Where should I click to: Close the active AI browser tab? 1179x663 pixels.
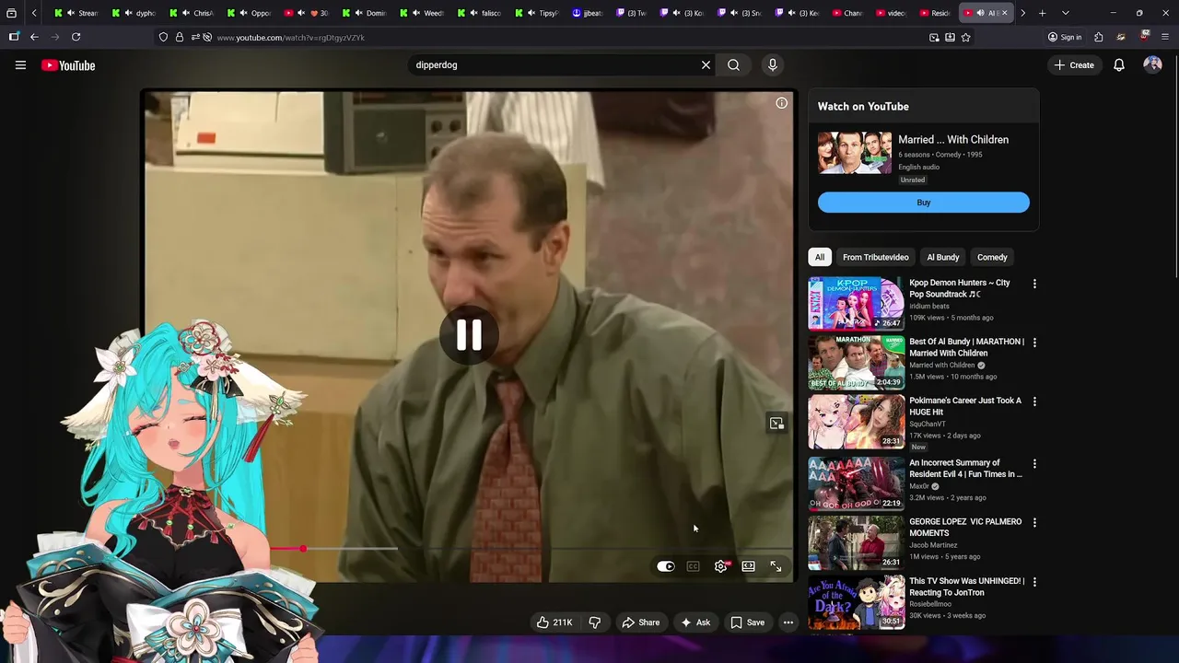point(1004,13)
